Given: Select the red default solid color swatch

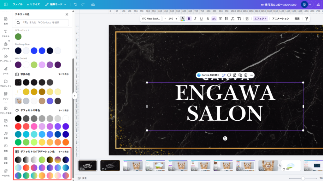Looking at the screenshot, I should click(18, 126).
